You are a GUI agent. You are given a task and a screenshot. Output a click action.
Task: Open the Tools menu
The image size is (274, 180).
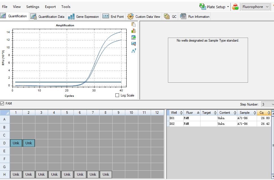(66, 7)
